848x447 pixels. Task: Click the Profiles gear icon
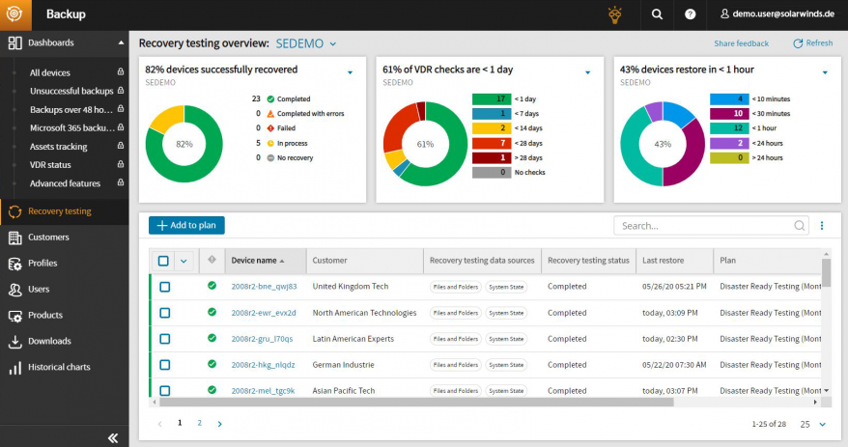coord(15,264)
